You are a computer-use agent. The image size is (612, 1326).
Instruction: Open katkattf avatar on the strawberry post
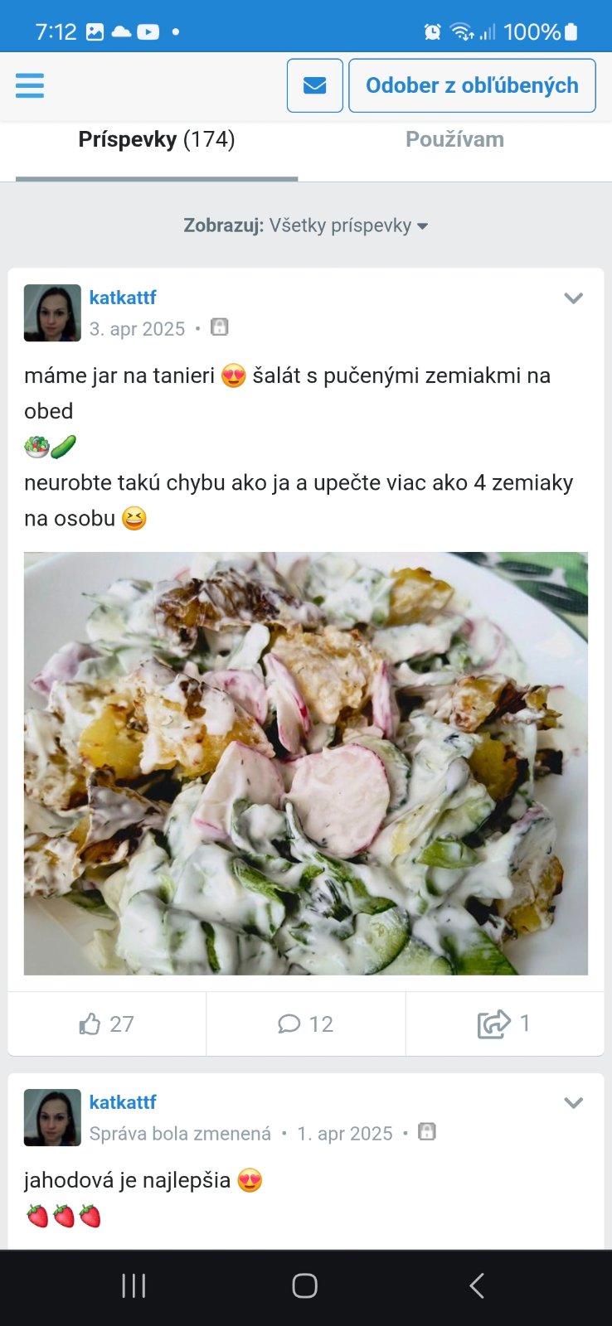(x=52, y=1118)
